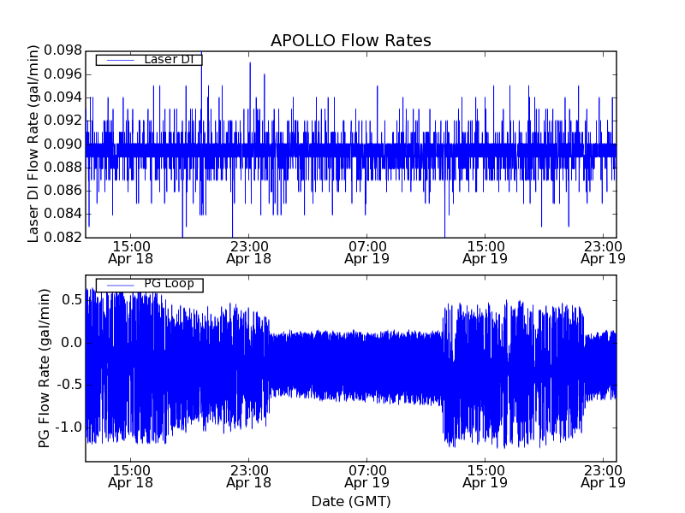Select the "PG Loop" legend label

(169, 284)
